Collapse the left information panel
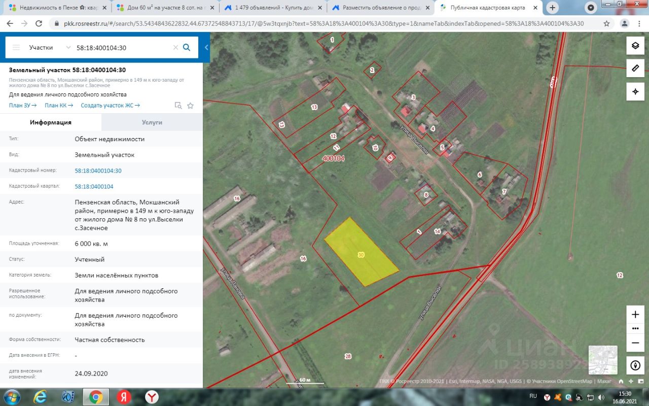Viewport: 649px width, 406px height. [x=206, y=47]
